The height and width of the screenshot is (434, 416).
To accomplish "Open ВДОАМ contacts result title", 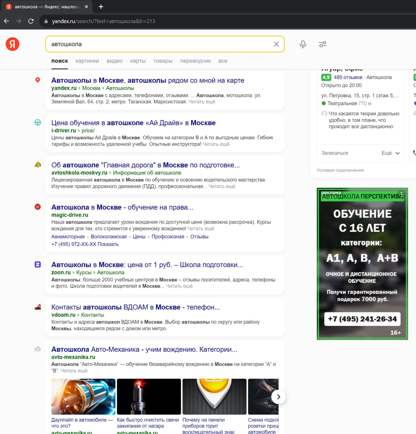I will click(x=135, y=307).
